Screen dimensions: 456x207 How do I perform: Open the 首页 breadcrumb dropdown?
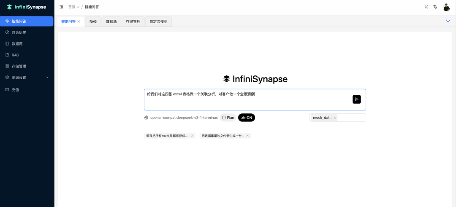point(74,7)
